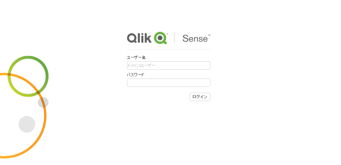Click the gray center dot of Q logo
341x165 pixels.
[x=160, y=38]
